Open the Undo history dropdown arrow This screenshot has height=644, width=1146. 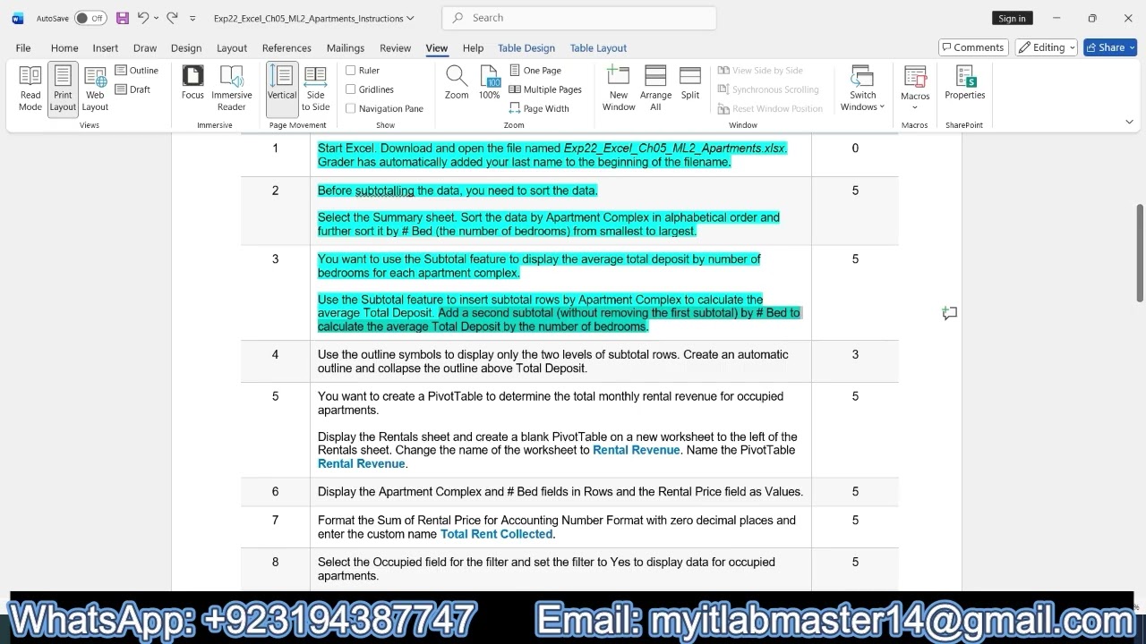tap(156, 18)
